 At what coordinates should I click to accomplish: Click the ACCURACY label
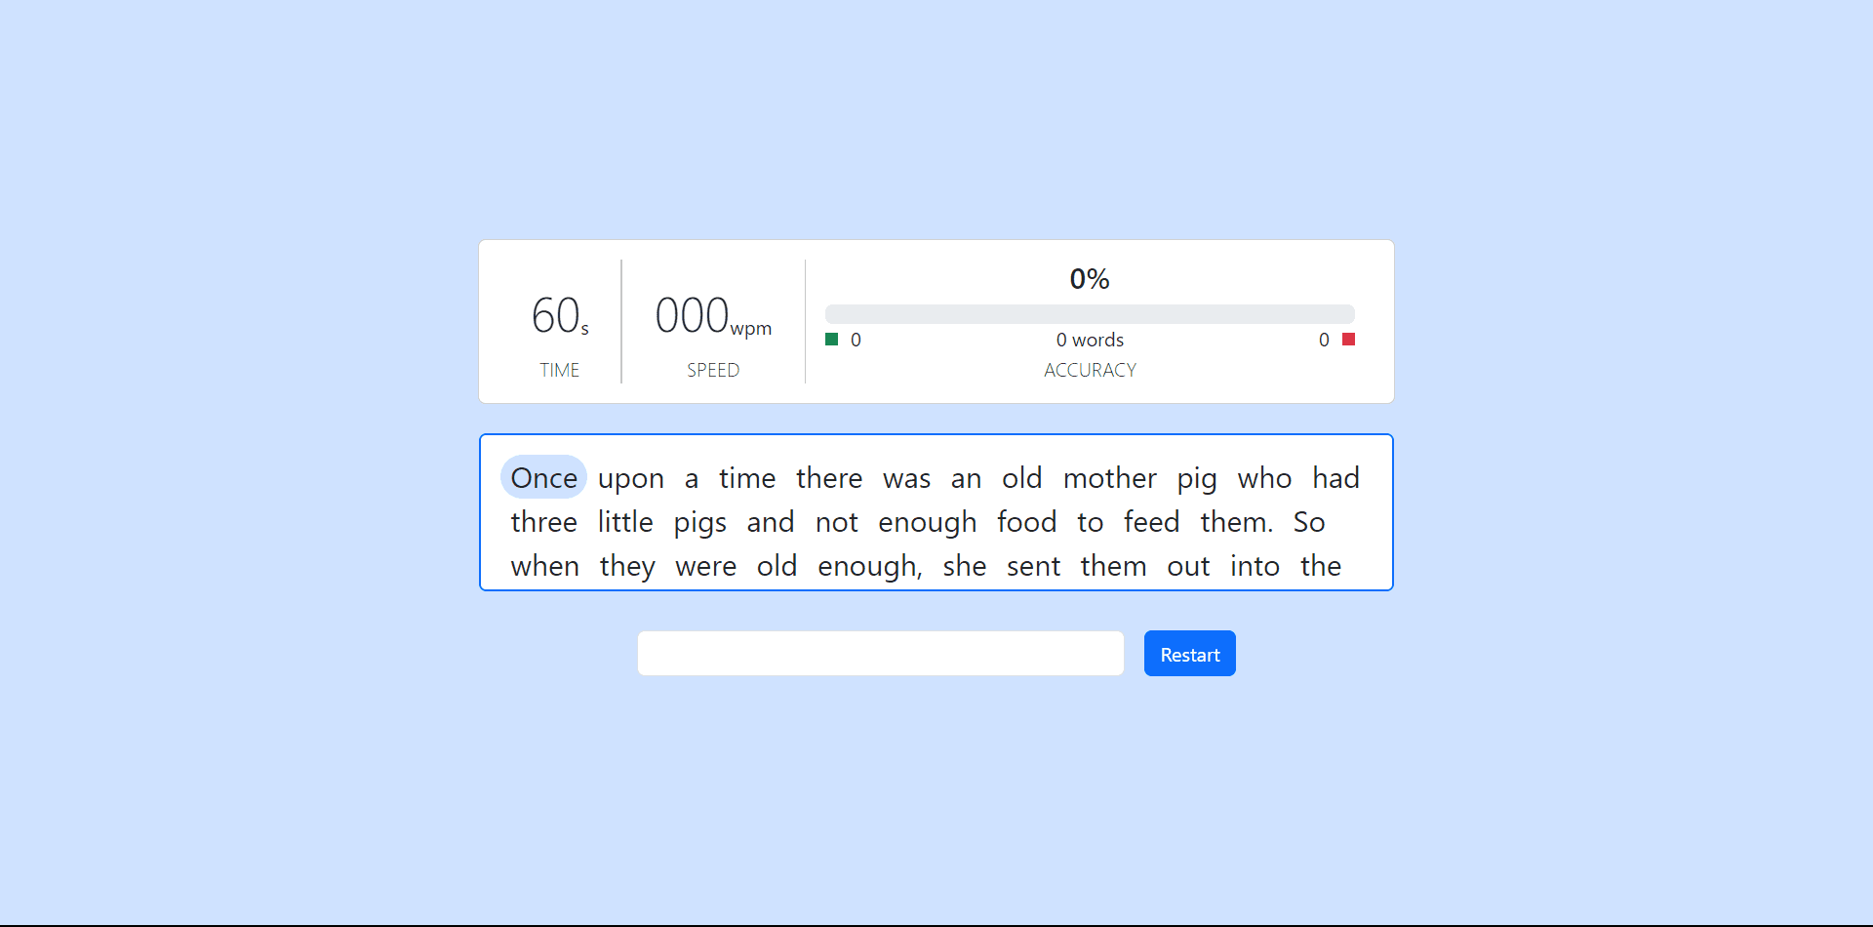[1089, 370]
